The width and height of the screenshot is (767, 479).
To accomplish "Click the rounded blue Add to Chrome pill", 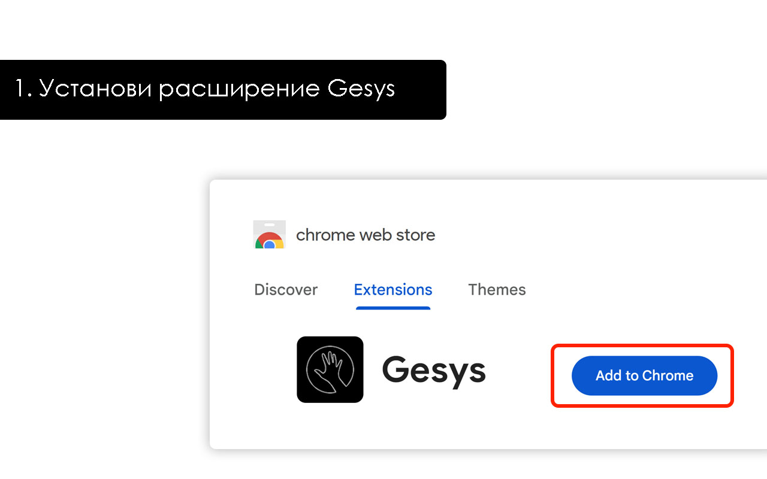I will click(x=644, y=375).
